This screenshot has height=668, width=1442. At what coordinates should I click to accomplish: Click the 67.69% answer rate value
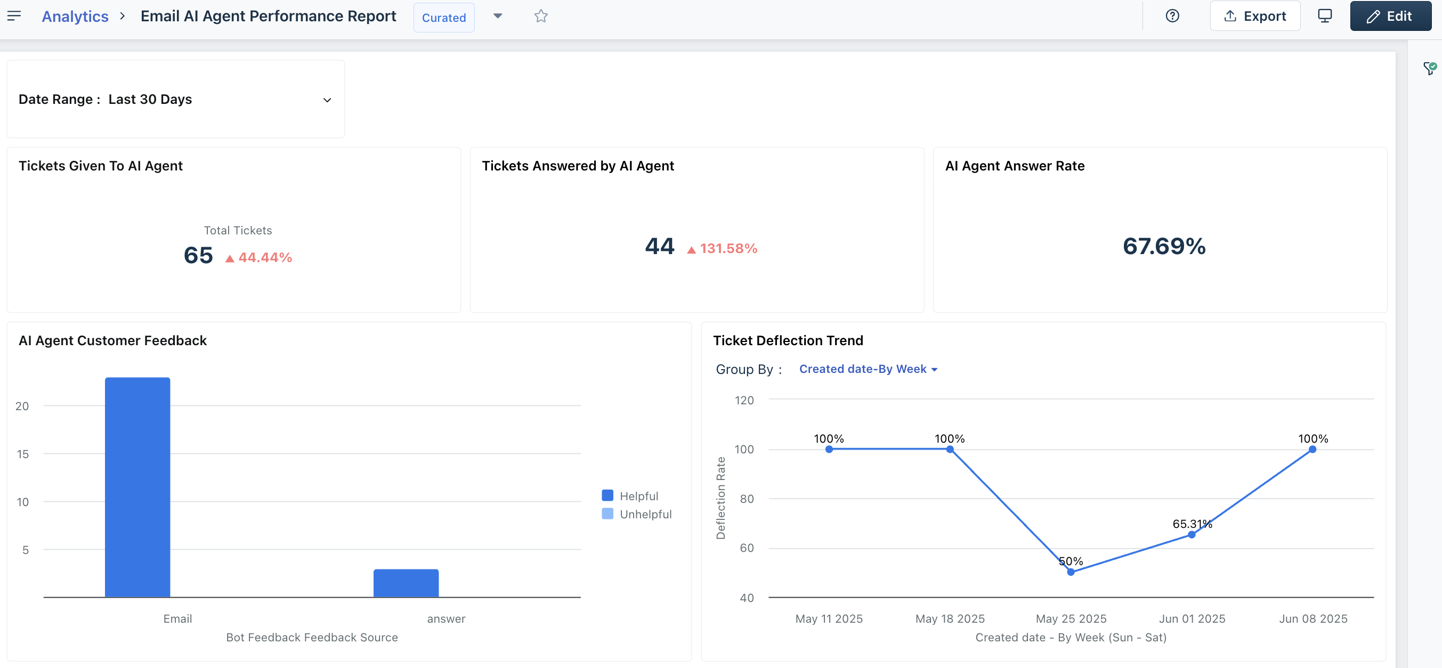1164,246
